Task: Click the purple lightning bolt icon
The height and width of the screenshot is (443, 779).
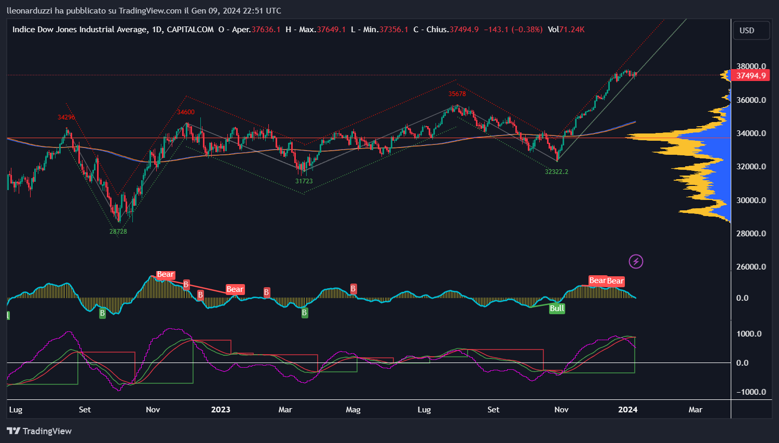Action: coord(636,261)
